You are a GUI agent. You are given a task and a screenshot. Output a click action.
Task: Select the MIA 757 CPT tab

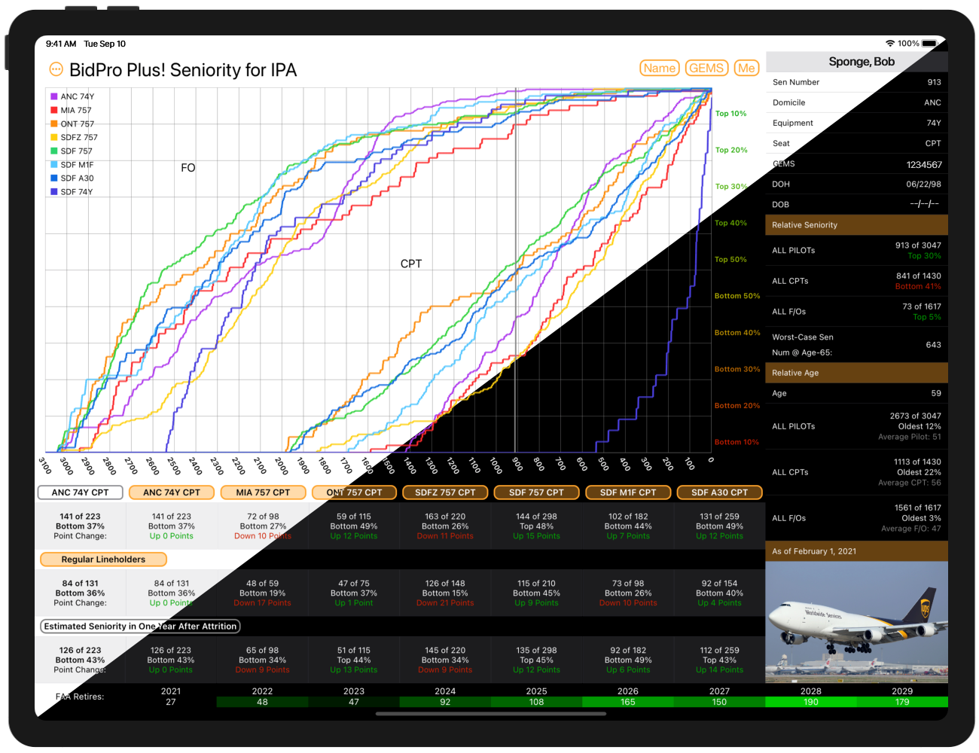[263, 492]
